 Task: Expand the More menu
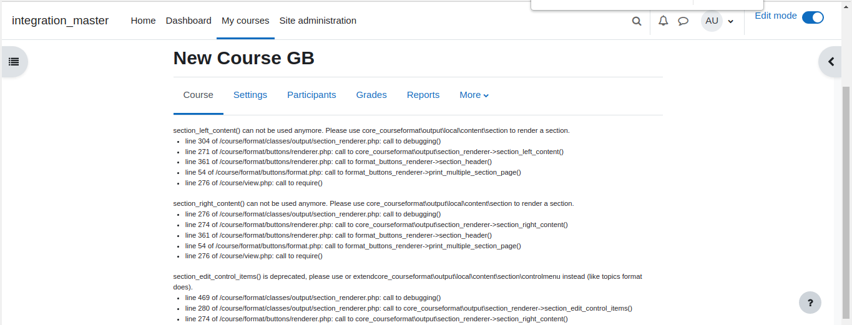[474, 95]
